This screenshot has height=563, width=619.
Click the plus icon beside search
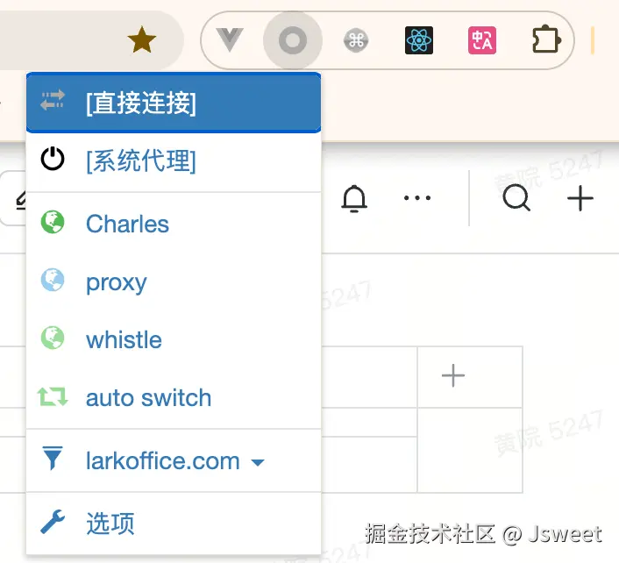coord(580,198)
